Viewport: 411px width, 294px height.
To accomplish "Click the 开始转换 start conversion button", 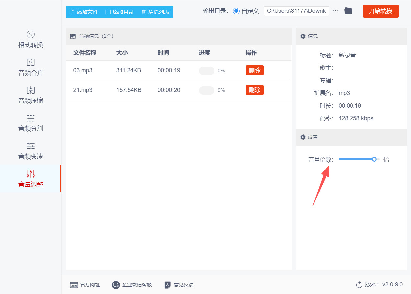I will (x=380, y=11).
